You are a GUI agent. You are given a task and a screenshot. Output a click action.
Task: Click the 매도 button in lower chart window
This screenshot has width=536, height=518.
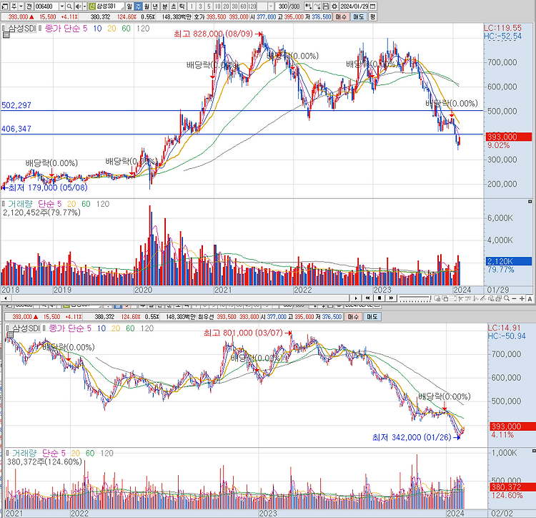click(372, 317)
